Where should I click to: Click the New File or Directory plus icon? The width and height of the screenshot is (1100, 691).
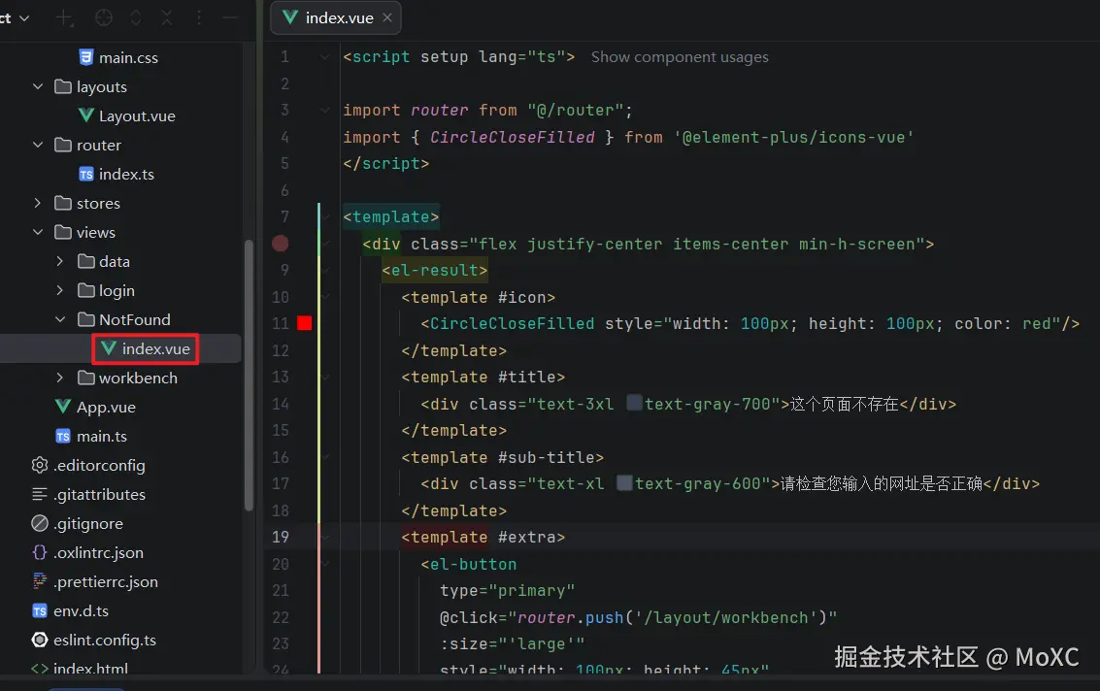coord(64,18)
